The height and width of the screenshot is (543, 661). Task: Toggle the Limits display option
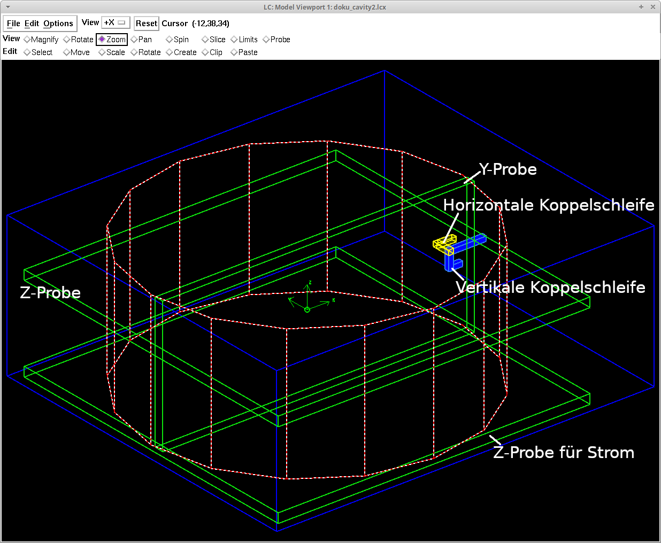point(244,39)
